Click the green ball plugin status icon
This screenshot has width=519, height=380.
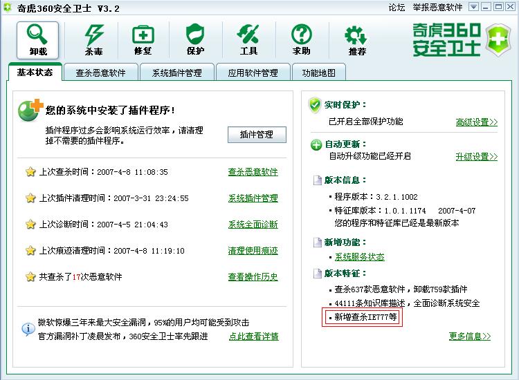(x=30, y=111)
